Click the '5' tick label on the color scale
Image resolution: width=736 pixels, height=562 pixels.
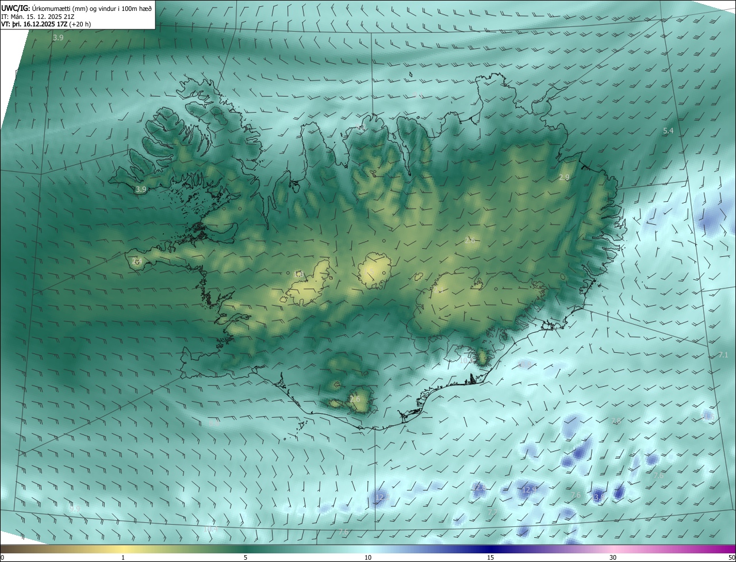(x=246, y=557)
